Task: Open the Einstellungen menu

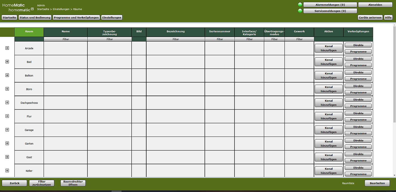Action: pos(112,18)
